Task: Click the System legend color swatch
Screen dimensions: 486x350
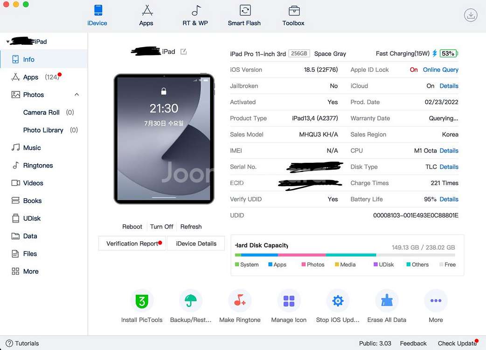Action: click(237, 265)
